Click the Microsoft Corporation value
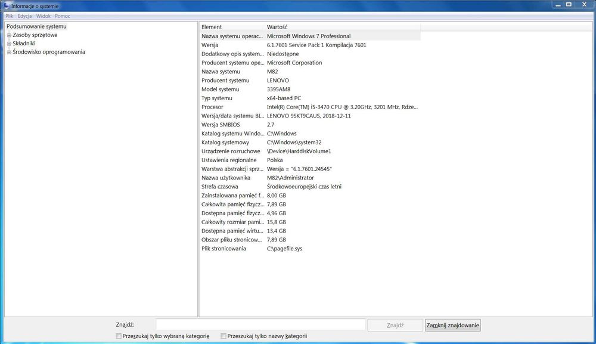 point(294,63)
